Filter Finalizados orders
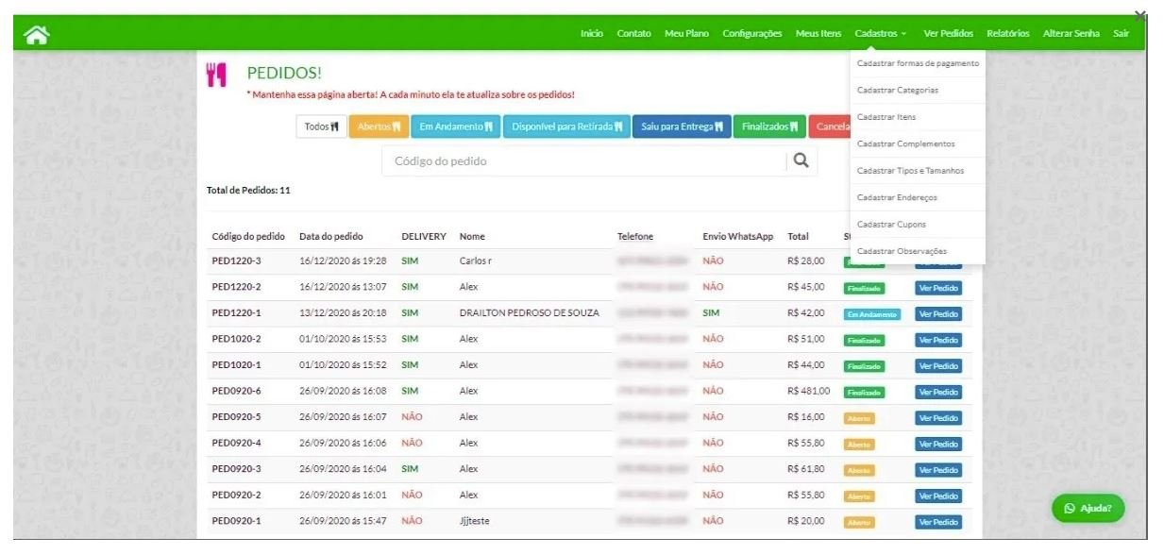This screenshot has height=555, width=1164. 769,127
